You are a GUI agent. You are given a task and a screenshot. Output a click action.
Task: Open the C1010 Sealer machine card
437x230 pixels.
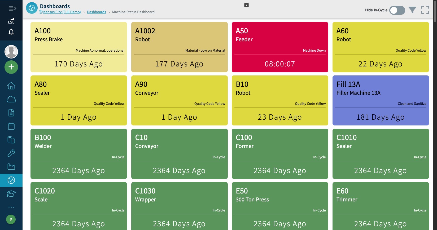381,154
